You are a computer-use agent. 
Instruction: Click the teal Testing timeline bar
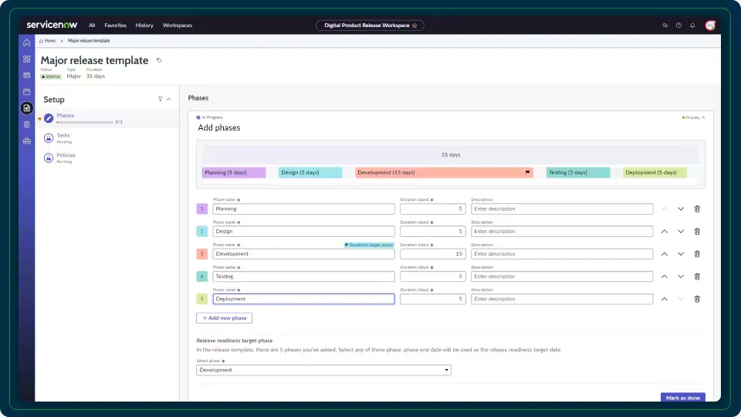point(578,172)
